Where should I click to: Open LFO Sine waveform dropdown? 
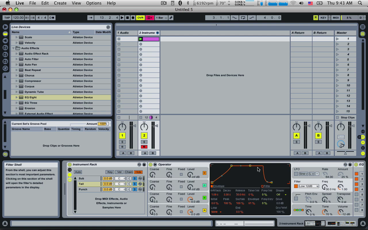coord(303,174)
